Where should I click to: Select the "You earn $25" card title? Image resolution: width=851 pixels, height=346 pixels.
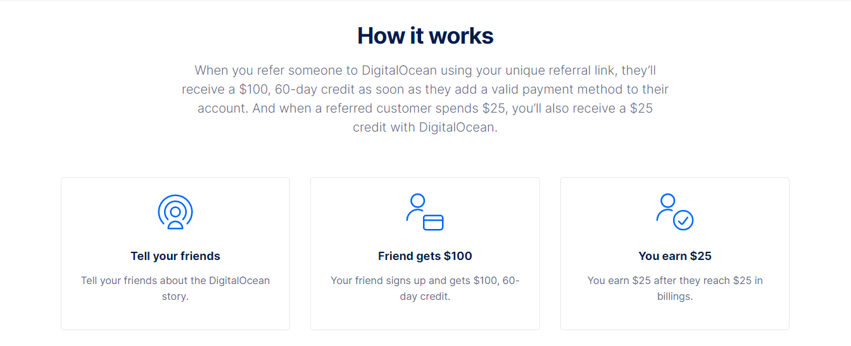[675, 256]
